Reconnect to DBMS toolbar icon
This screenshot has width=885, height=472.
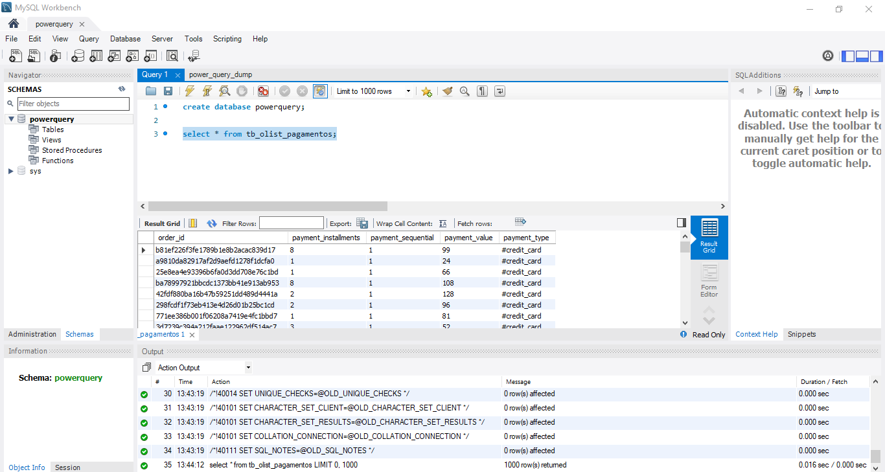194,56
